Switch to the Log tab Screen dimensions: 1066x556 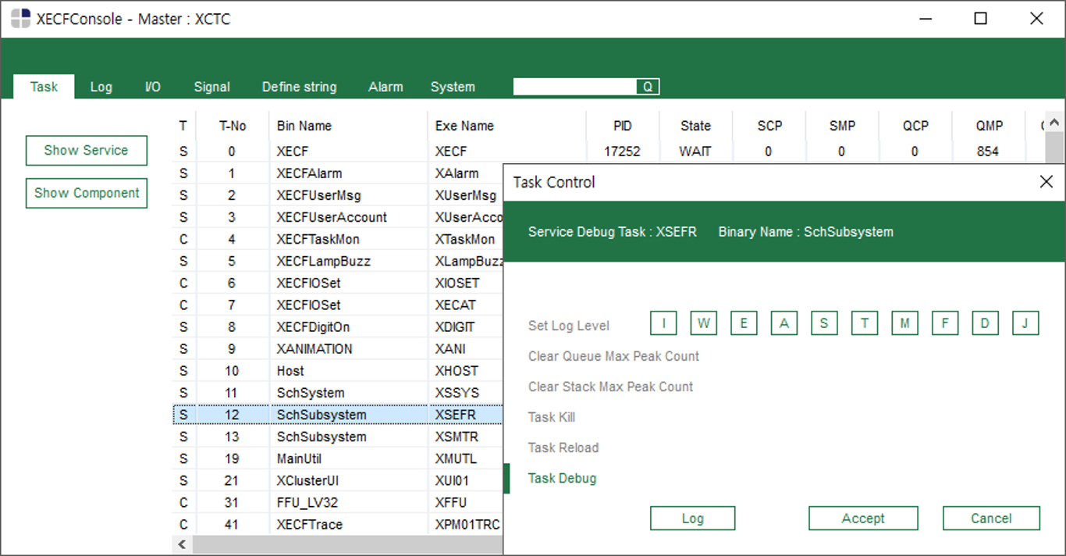click(x=101, y=87)
